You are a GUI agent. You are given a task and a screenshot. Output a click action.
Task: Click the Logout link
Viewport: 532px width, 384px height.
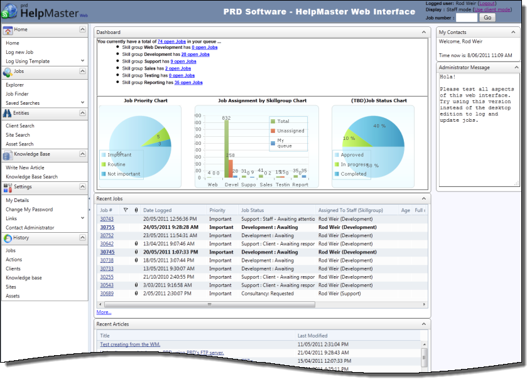pos(487,3)
